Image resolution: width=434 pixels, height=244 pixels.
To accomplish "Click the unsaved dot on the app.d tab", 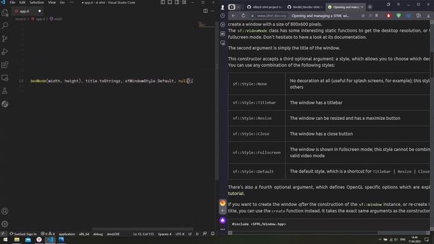I will point(39,11).
